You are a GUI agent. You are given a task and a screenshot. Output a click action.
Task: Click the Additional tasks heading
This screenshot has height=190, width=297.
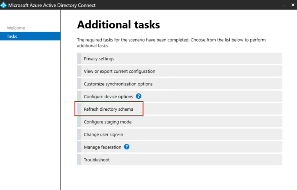tap(118, 25)
